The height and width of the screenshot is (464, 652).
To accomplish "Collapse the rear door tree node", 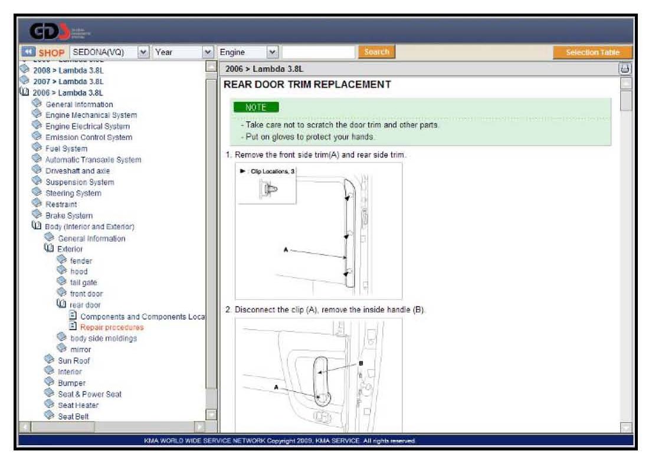I will (61, 305).
